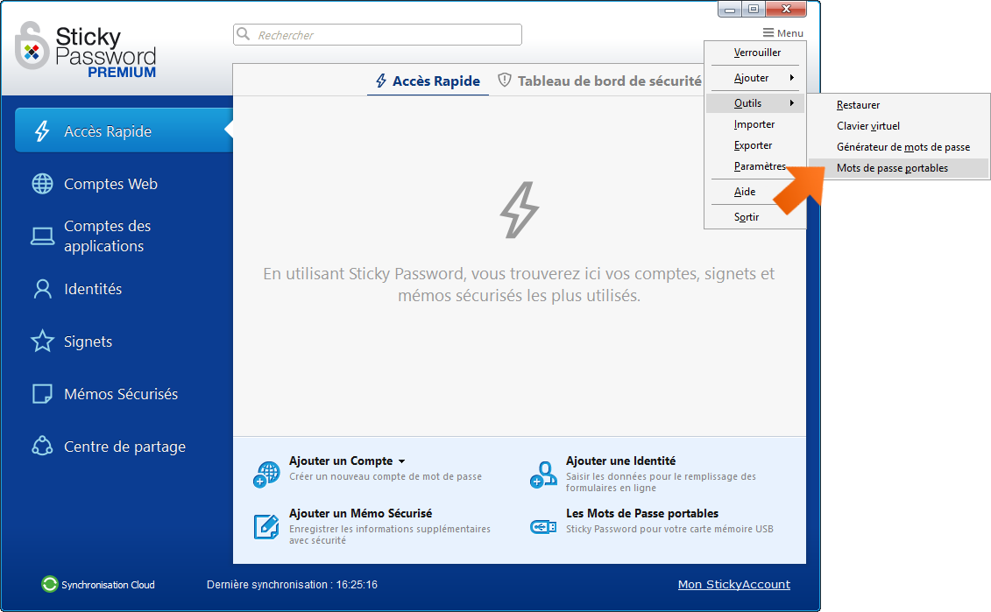Click the sharing icon for Centre de partage

(x=42, y=447)
